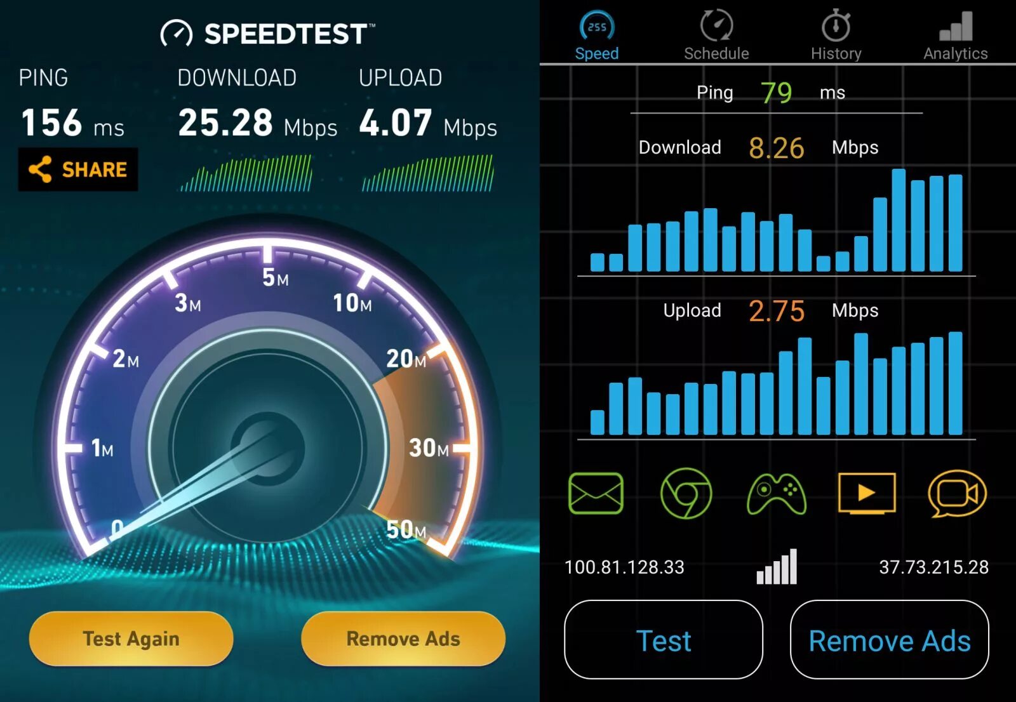1016x702 pixels.
Task: Click the game controller icon
Action: tap(777, 493)
